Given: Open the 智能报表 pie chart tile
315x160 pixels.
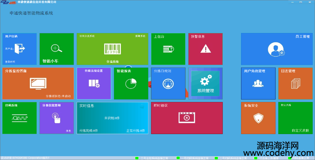Looking at the screenshot, I should 131,84.
